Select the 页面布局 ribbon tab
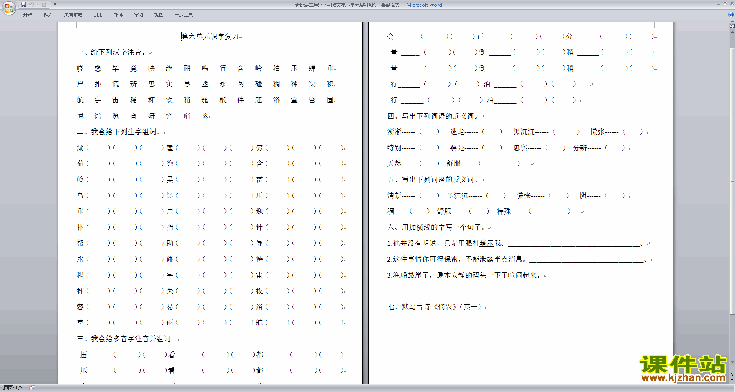Image resolution: width=735 pixels, height=392 pixels. (x=73, y=15)
